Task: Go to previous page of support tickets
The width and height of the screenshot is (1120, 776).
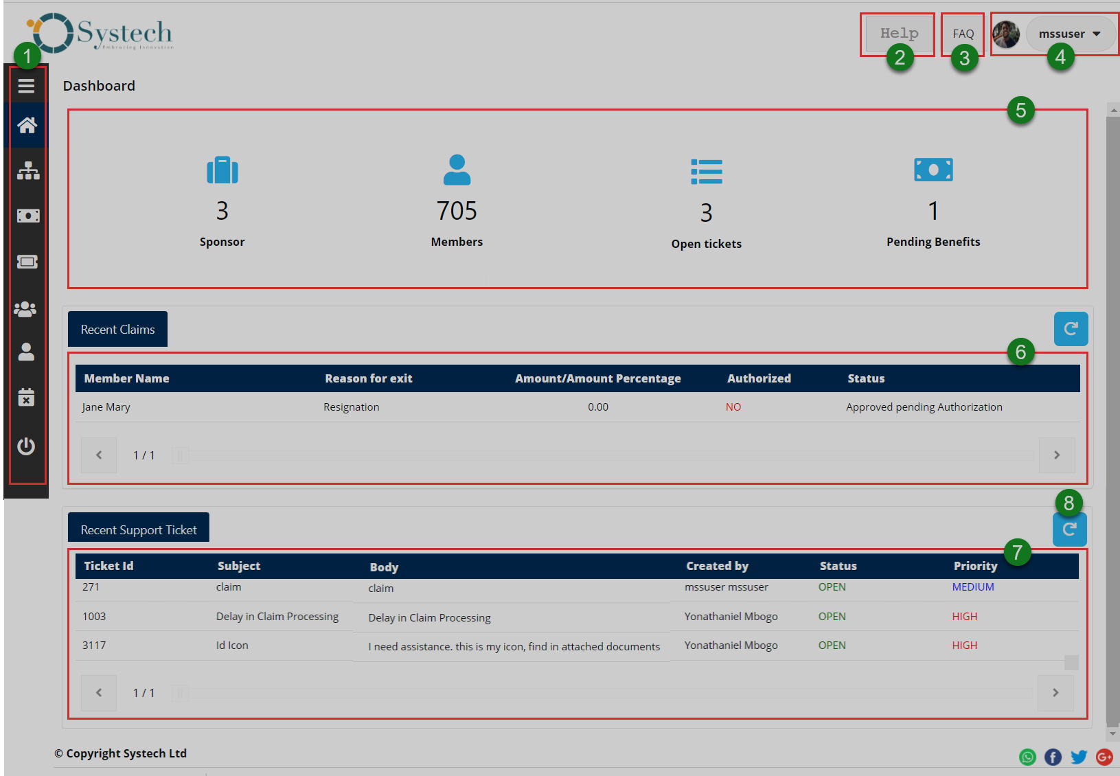Action: click(x=99, y=693)
